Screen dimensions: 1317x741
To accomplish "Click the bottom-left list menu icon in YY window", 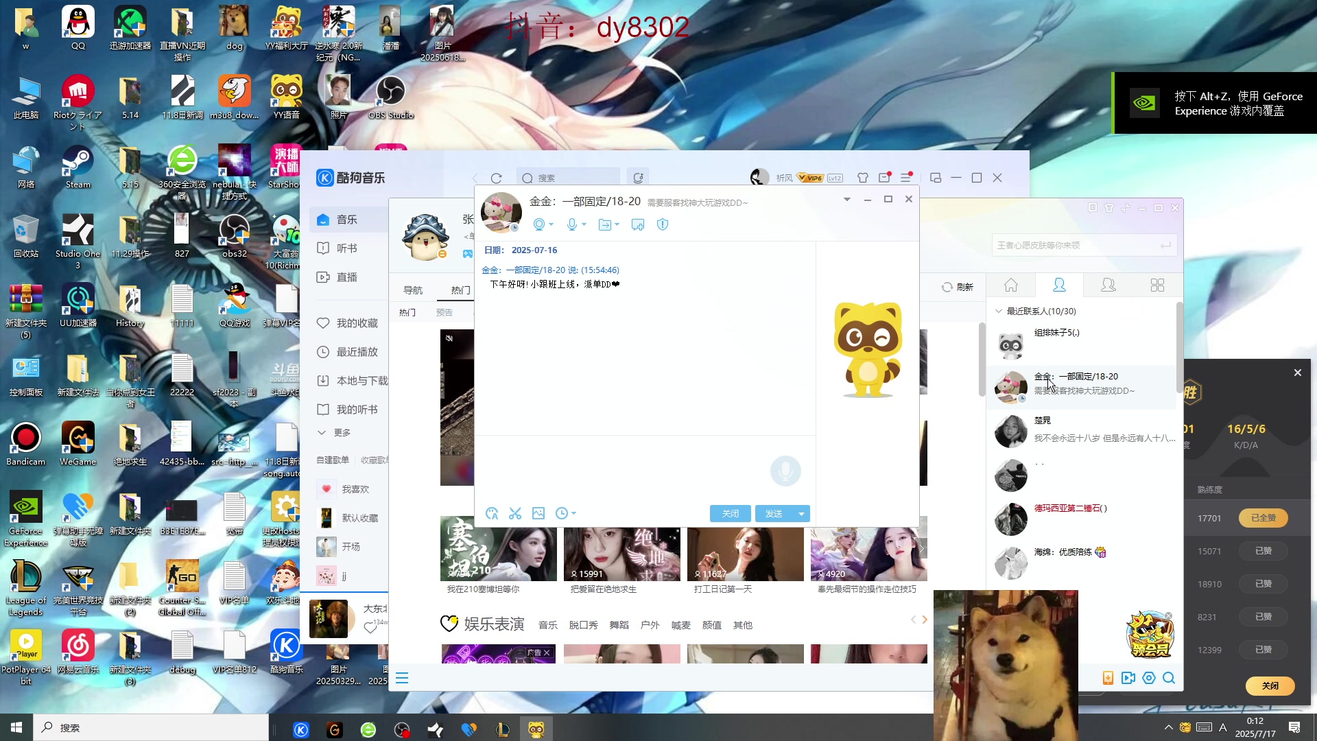I will [x=402, y=679].
